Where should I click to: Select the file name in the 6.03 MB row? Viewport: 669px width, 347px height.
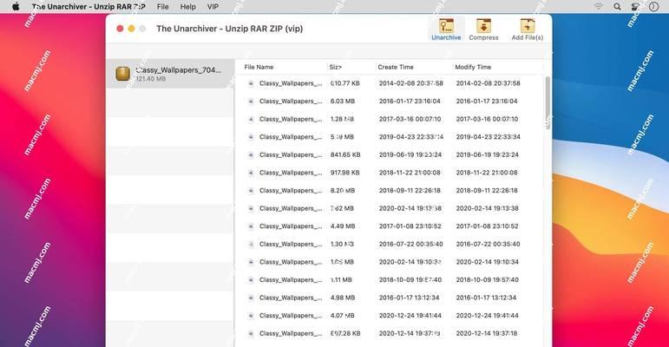(291, 101)
